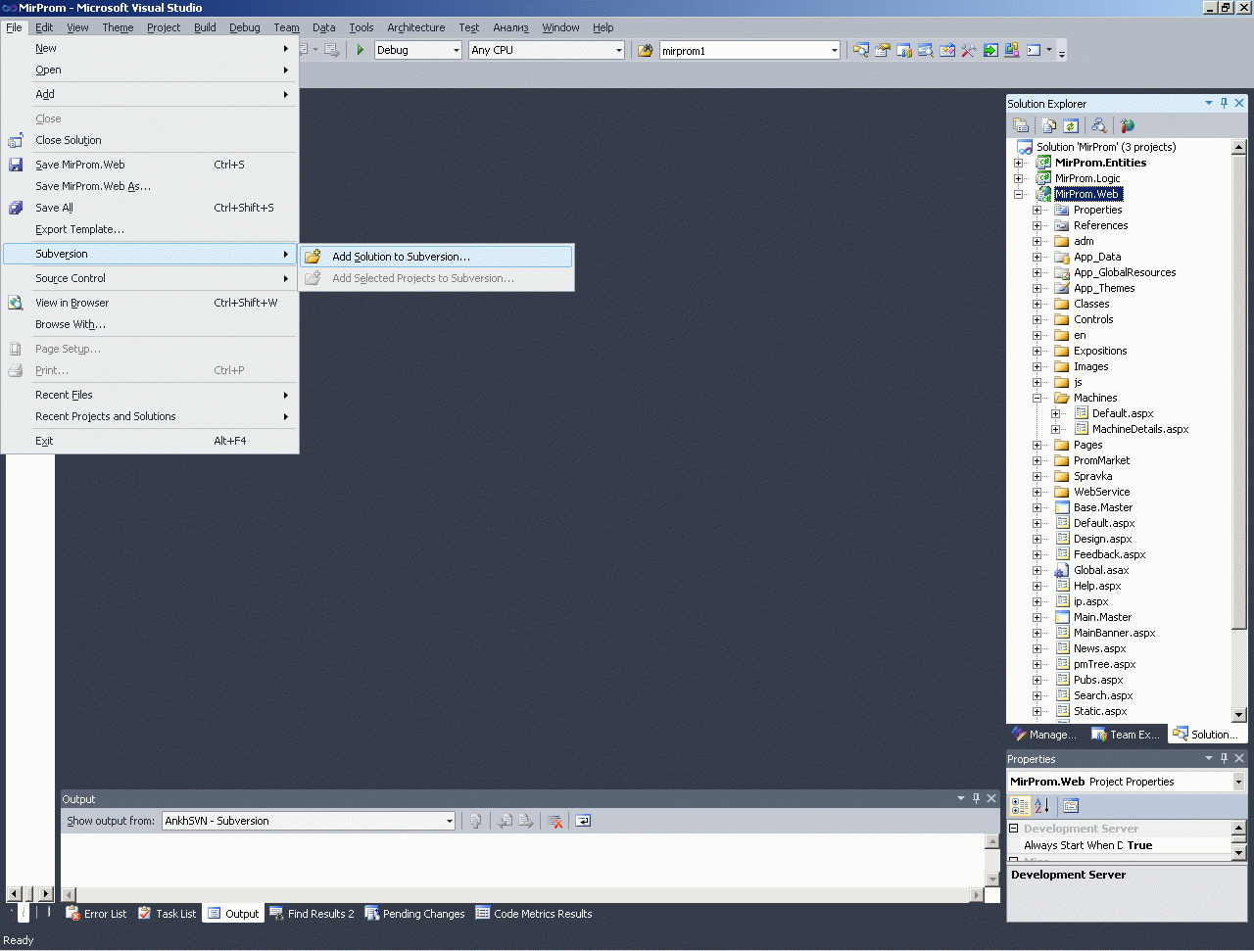Open the Solution Explorer window from the toolbar
The image size is (1254, 951).
[861, 50]
